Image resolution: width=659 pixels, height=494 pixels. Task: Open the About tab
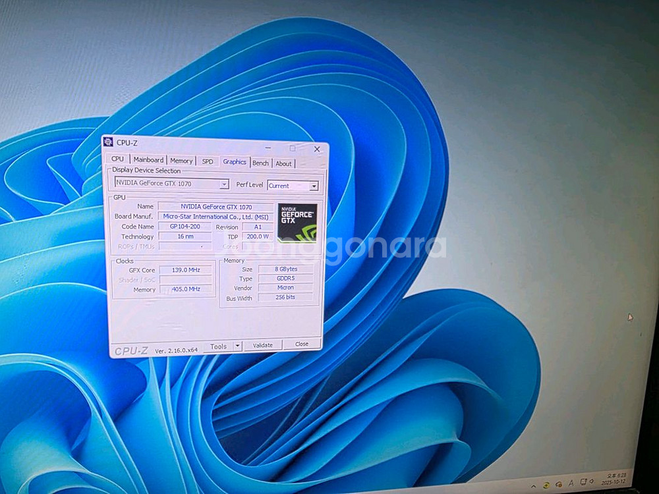pyautogui.click(x=283, y=163)
